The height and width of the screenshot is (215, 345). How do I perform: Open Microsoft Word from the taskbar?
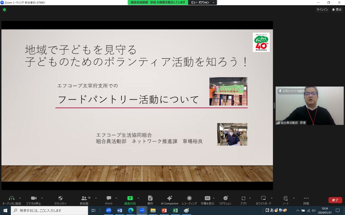point(120,210)
